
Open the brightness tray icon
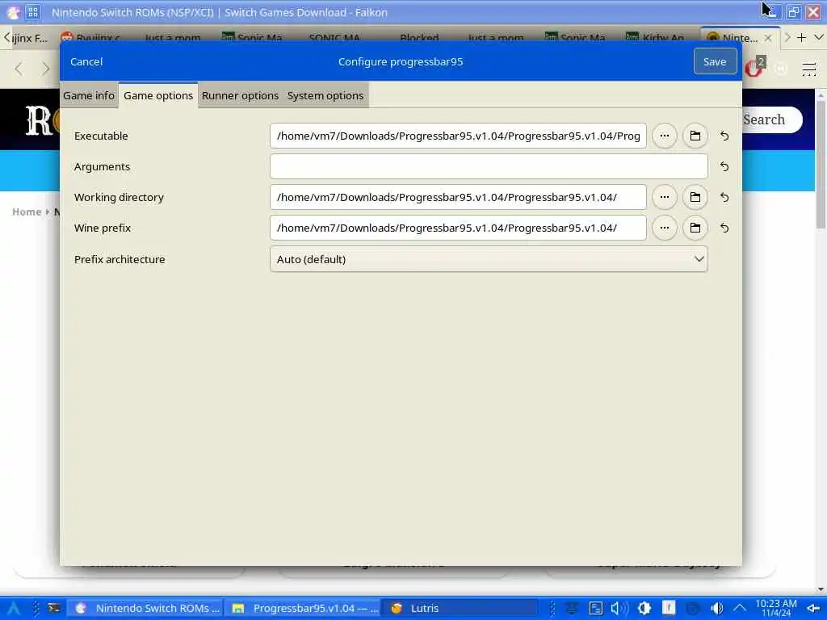(x=644, y=609)
